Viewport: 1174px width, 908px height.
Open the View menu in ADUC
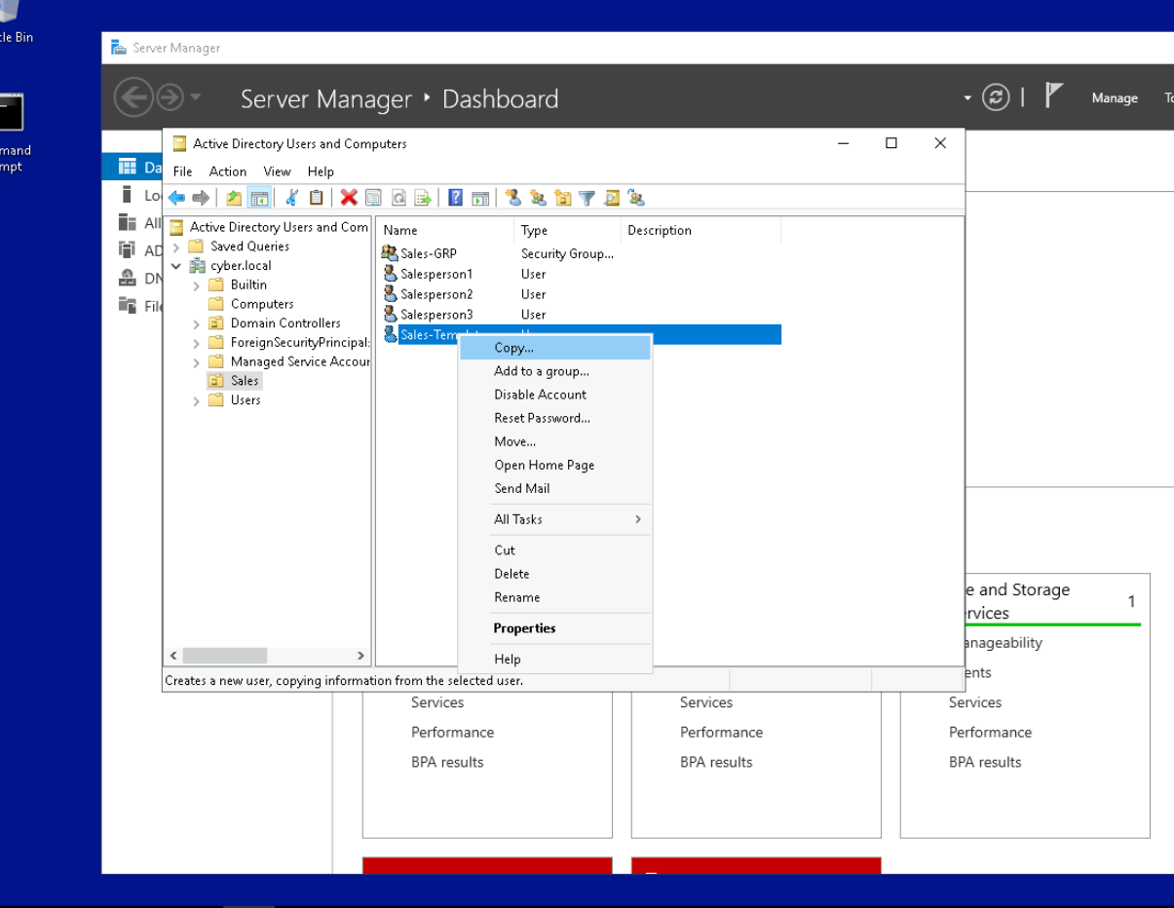277,171
